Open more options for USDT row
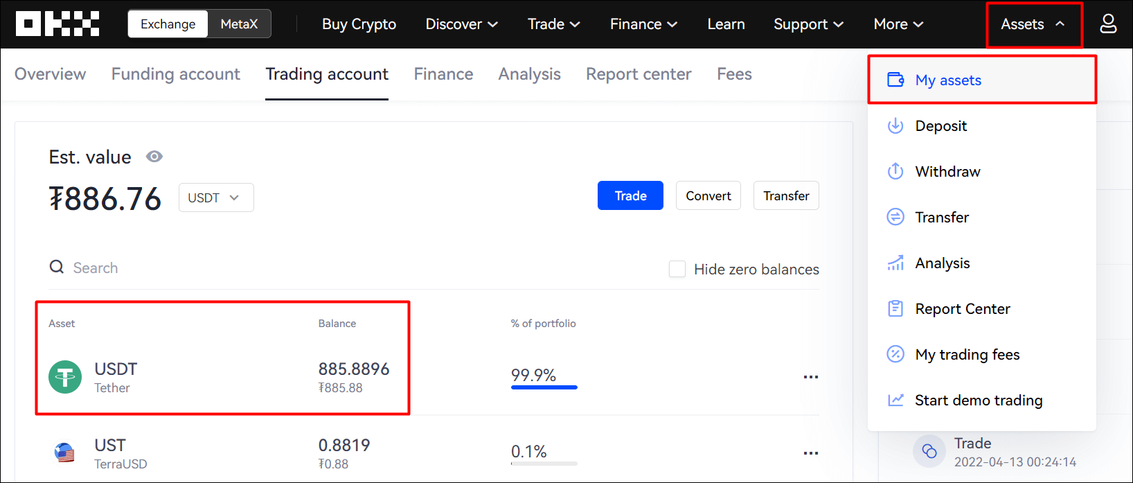 click(x=811, y=377)
